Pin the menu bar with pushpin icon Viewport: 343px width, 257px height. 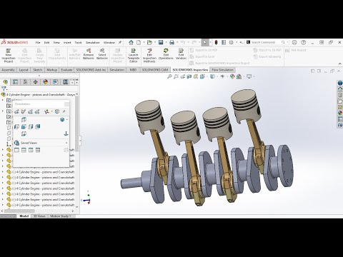(120, 42)
